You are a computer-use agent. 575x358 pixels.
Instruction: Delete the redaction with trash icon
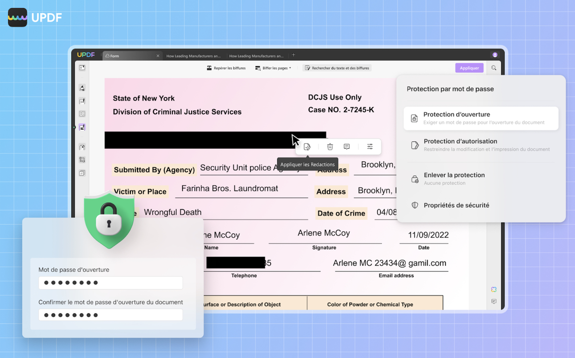(x=330, y=147)
